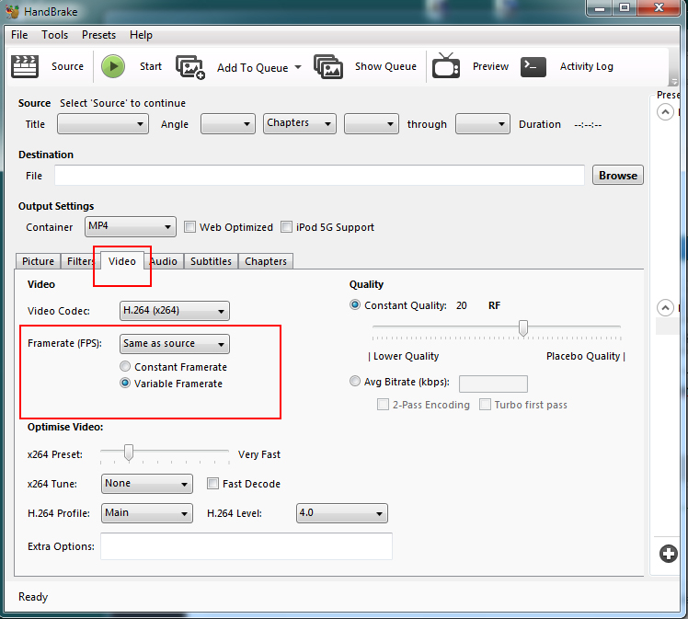
Task: Click the Preview toolbar label
Action: point(490,66)
